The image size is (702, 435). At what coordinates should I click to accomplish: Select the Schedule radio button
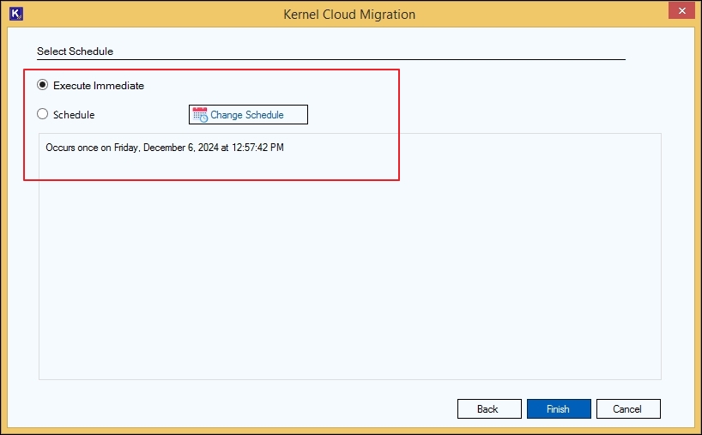pos(43,114)
